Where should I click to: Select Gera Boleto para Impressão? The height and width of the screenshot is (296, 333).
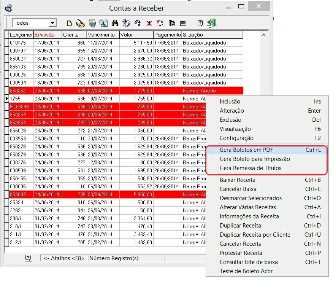(267, 159)
